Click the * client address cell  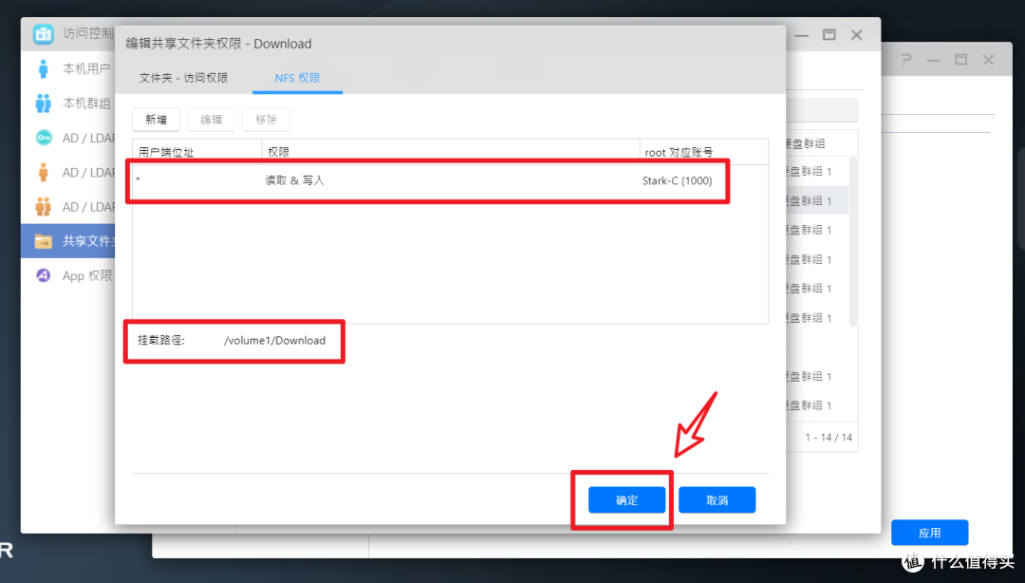pyautogui.click(x=138, y=180)
